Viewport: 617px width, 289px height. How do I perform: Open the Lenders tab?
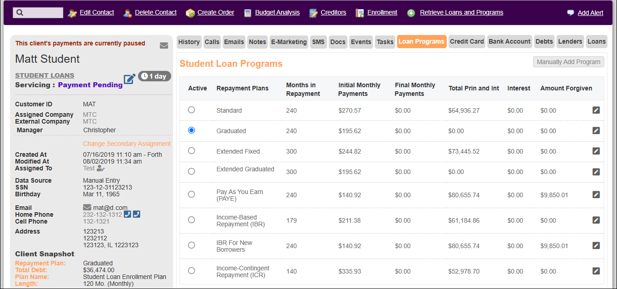[x=570, y=41]
